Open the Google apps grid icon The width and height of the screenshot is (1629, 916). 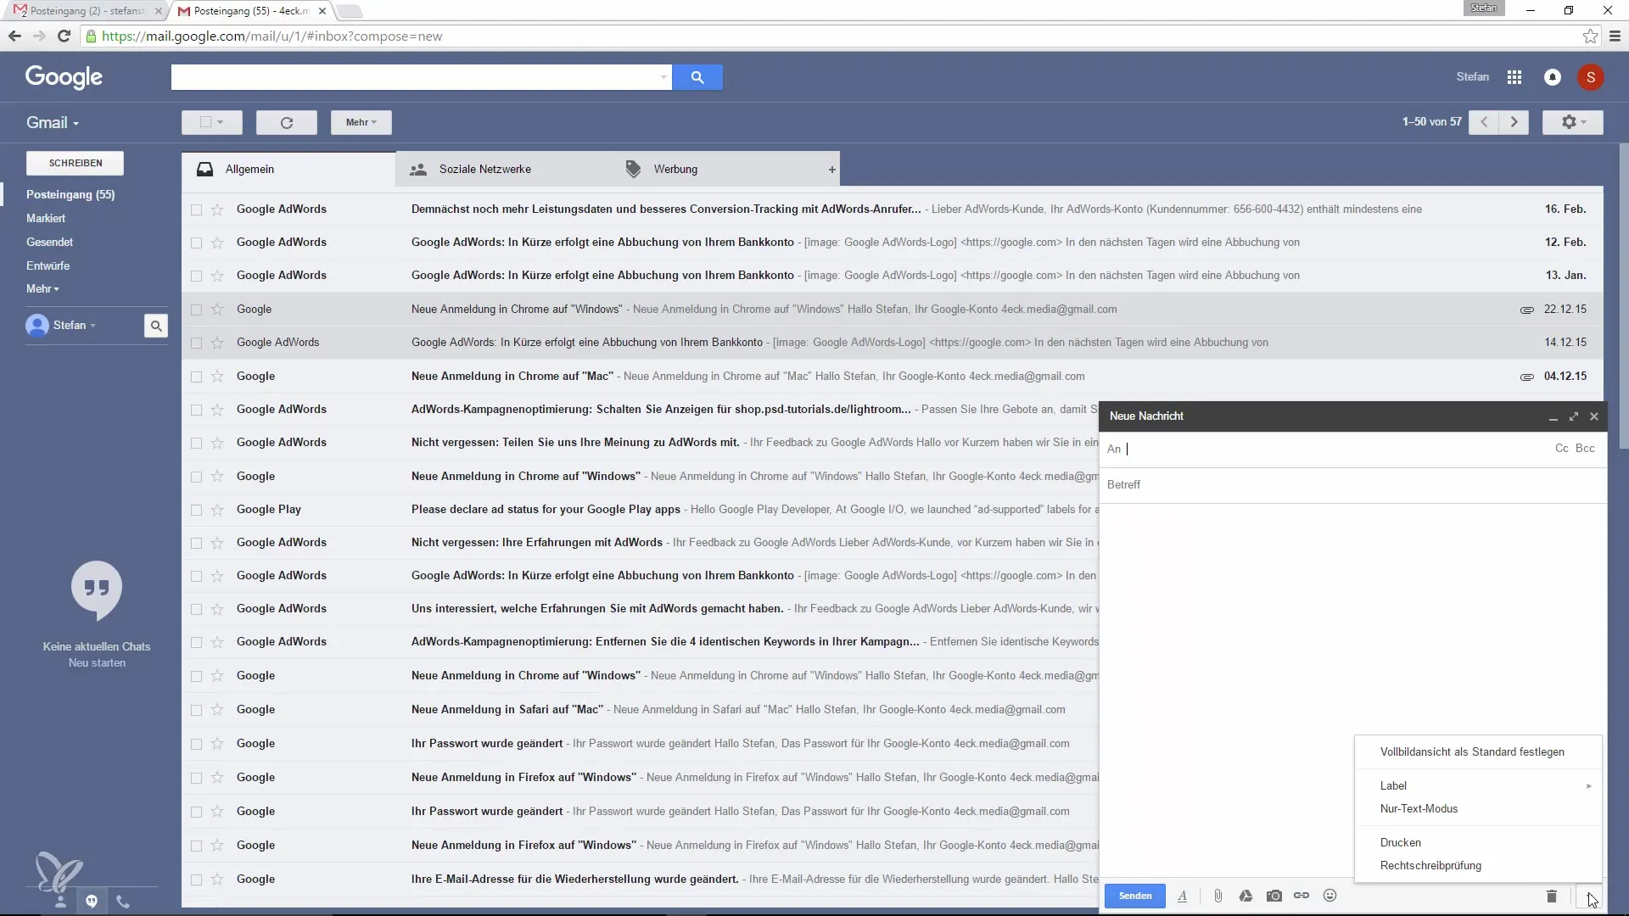(x=1514, y=77)
